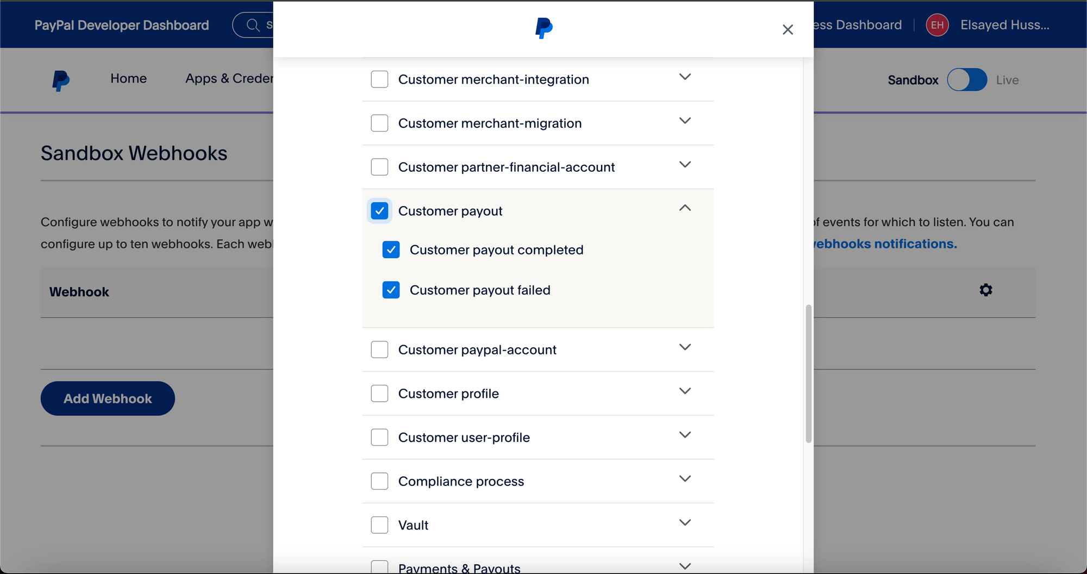Enable the Vault checkbox

coord(379,525)
